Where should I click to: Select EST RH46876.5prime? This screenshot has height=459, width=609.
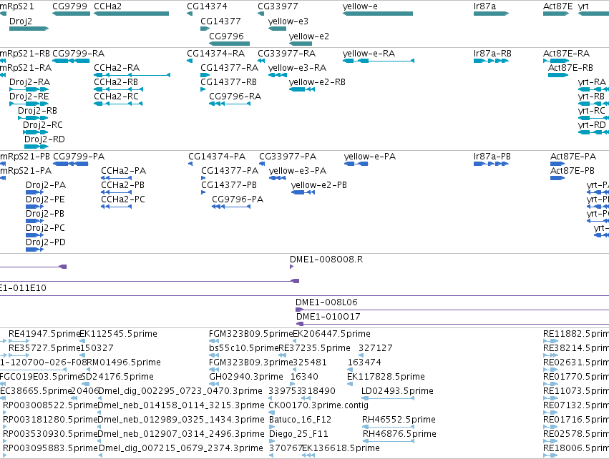pos(399,434)
